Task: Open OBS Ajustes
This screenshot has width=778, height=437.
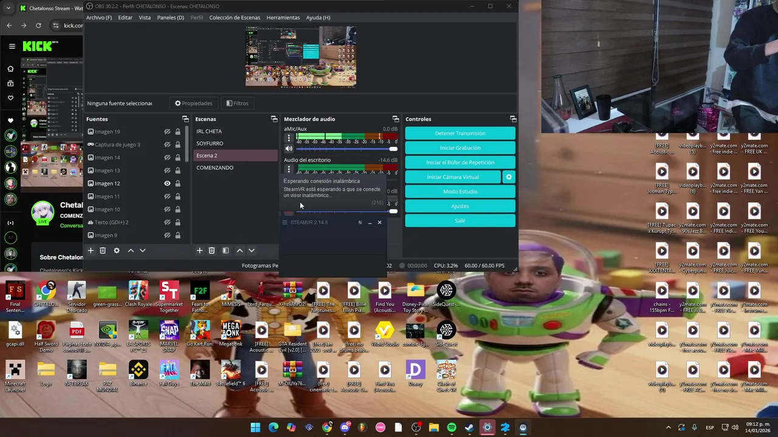Action: click(460, 206)
